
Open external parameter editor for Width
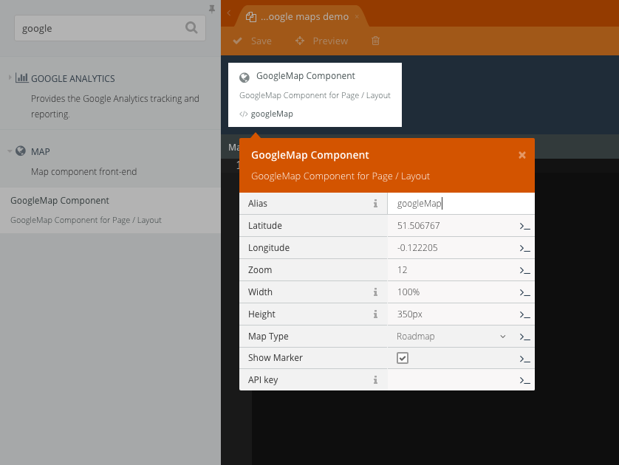pyautogui.click(x=524, y=292)
